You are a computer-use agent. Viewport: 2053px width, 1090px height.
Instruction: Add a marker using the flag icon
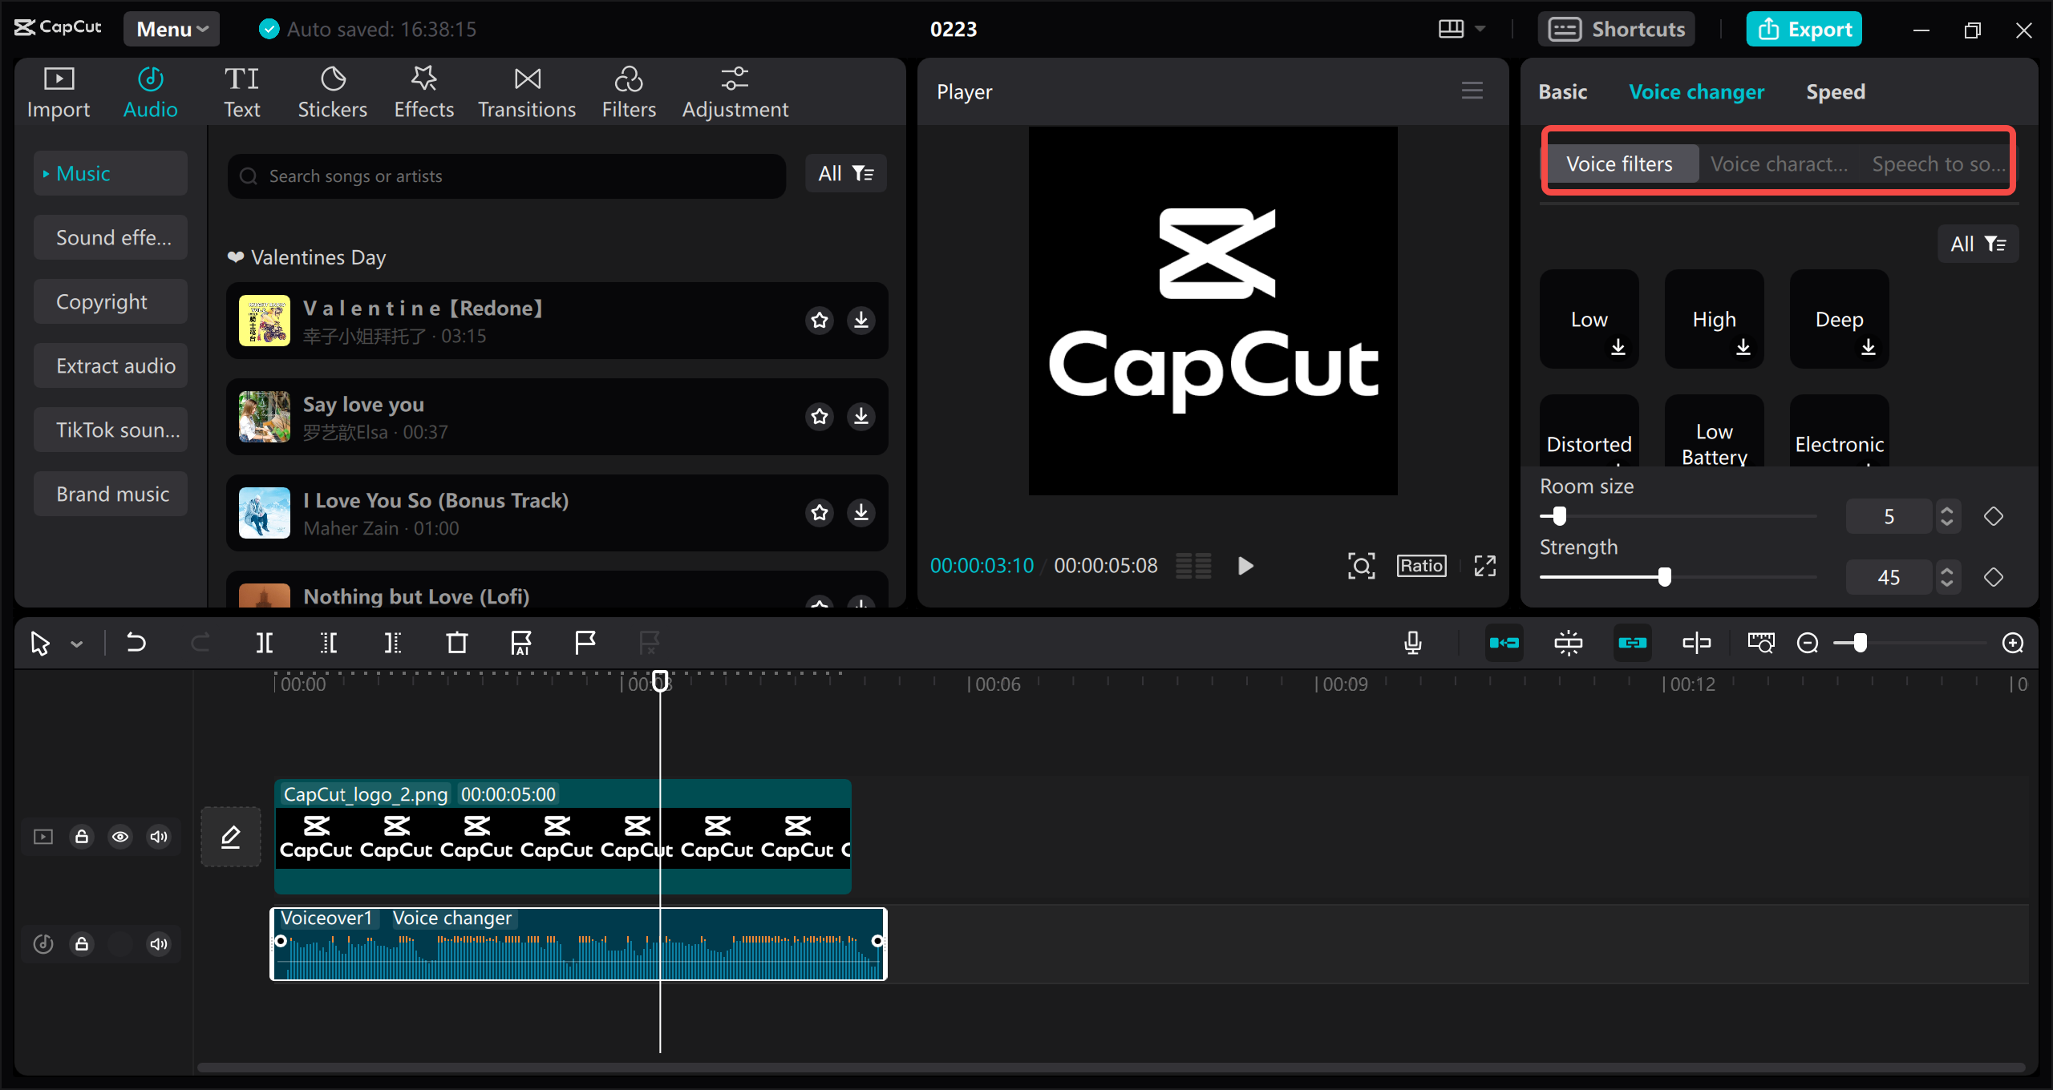pyautogui.click(x=585, y=643)
